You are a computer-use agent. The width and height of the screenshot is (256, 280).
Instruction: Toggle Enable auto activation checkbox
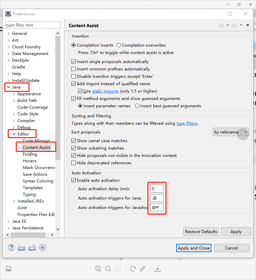(x=73, y=180)
